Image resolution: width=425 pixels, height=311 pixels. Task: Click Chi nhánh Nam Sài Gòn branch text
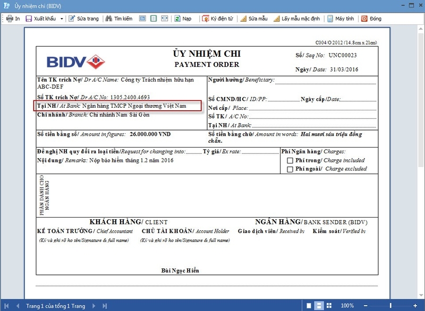(119, 115)
